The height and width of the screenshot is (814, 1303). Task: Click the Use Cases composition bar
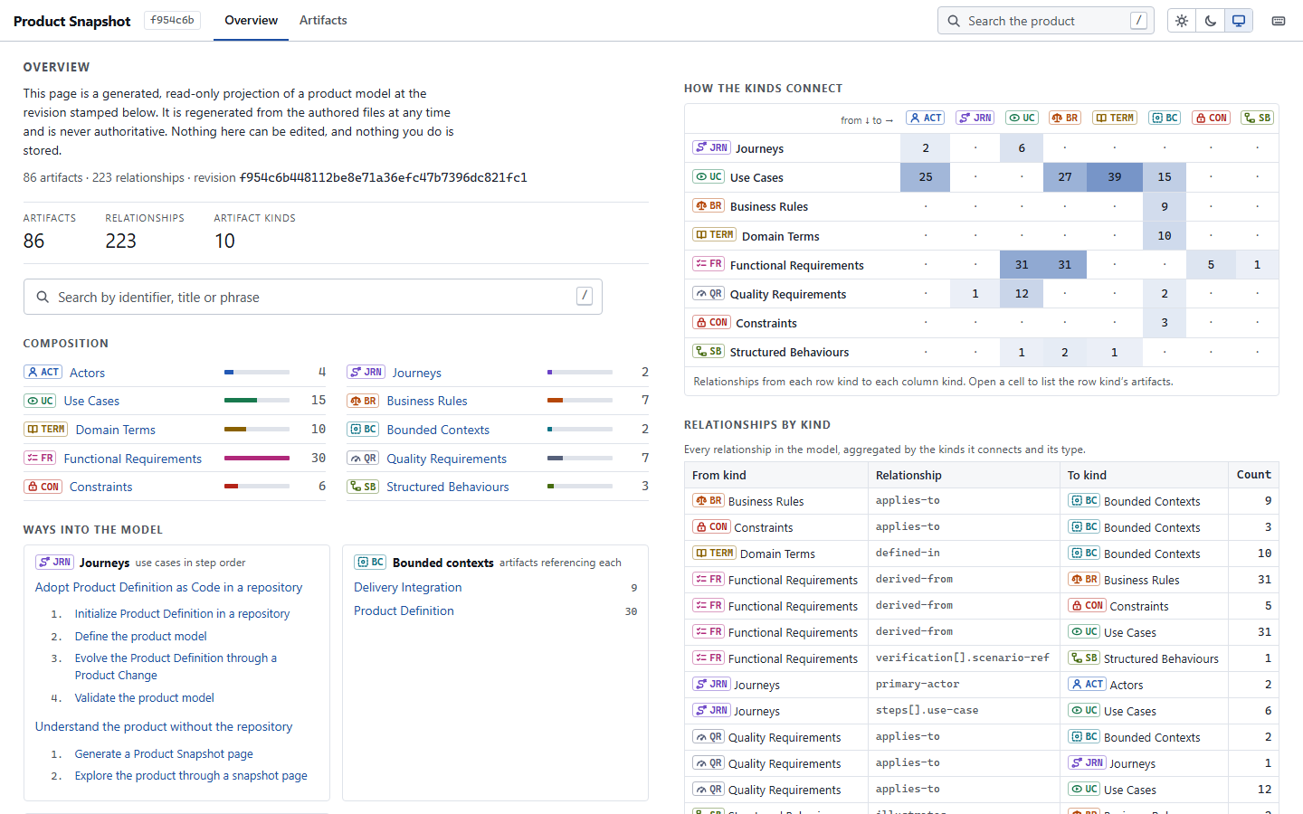[257, 401]
